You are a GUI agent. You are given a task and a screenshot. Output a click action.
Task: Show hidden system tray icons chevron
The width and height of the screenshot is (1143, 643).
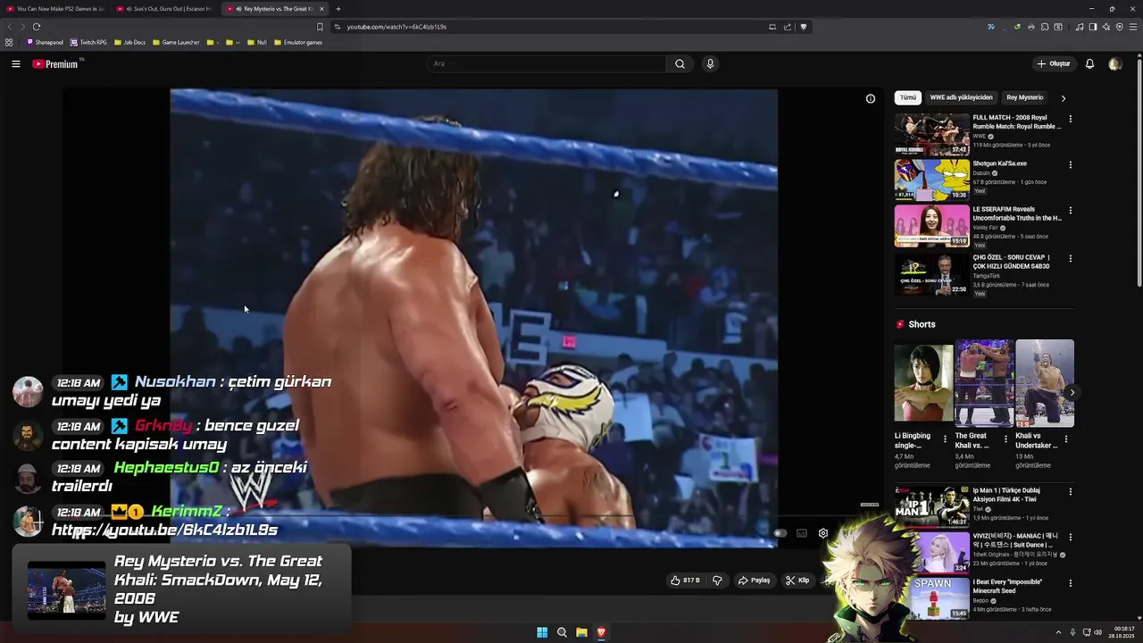[1058, 632]
